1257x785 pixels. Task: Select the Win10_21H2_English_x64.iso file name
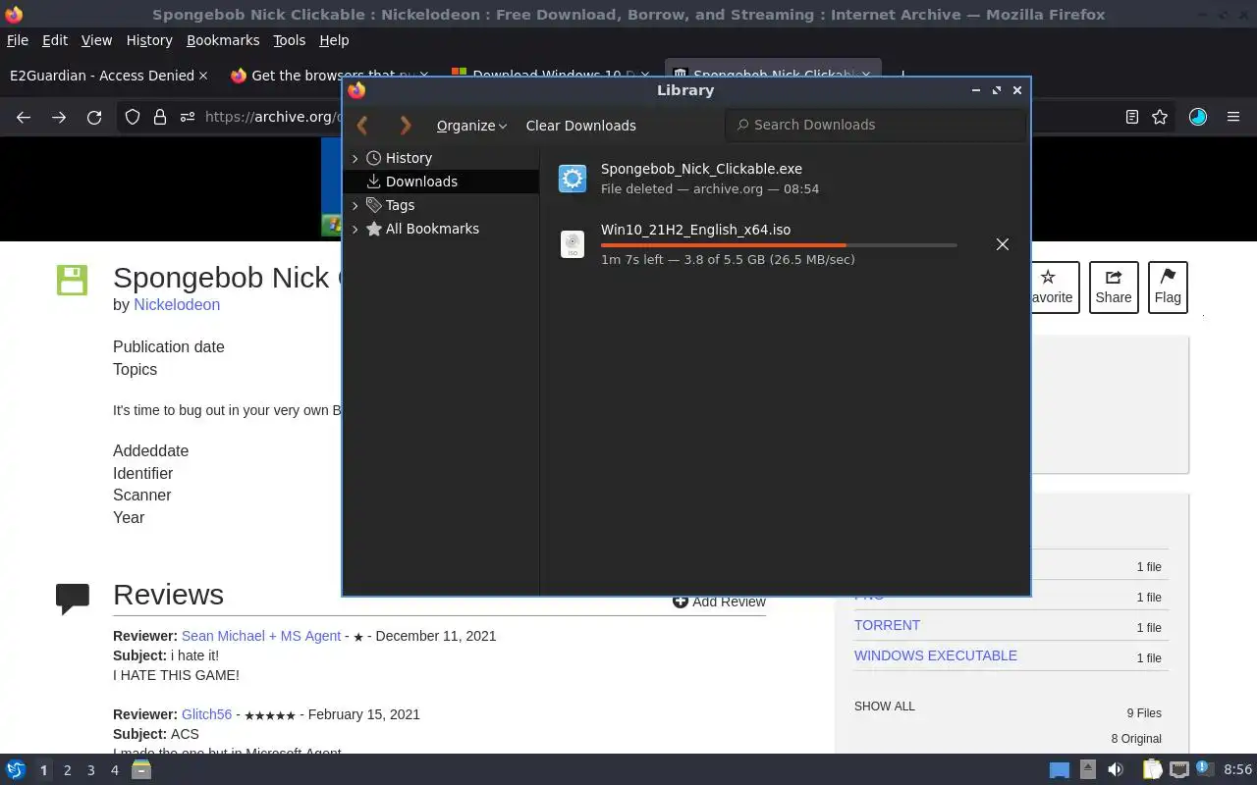tap(695, 230)
